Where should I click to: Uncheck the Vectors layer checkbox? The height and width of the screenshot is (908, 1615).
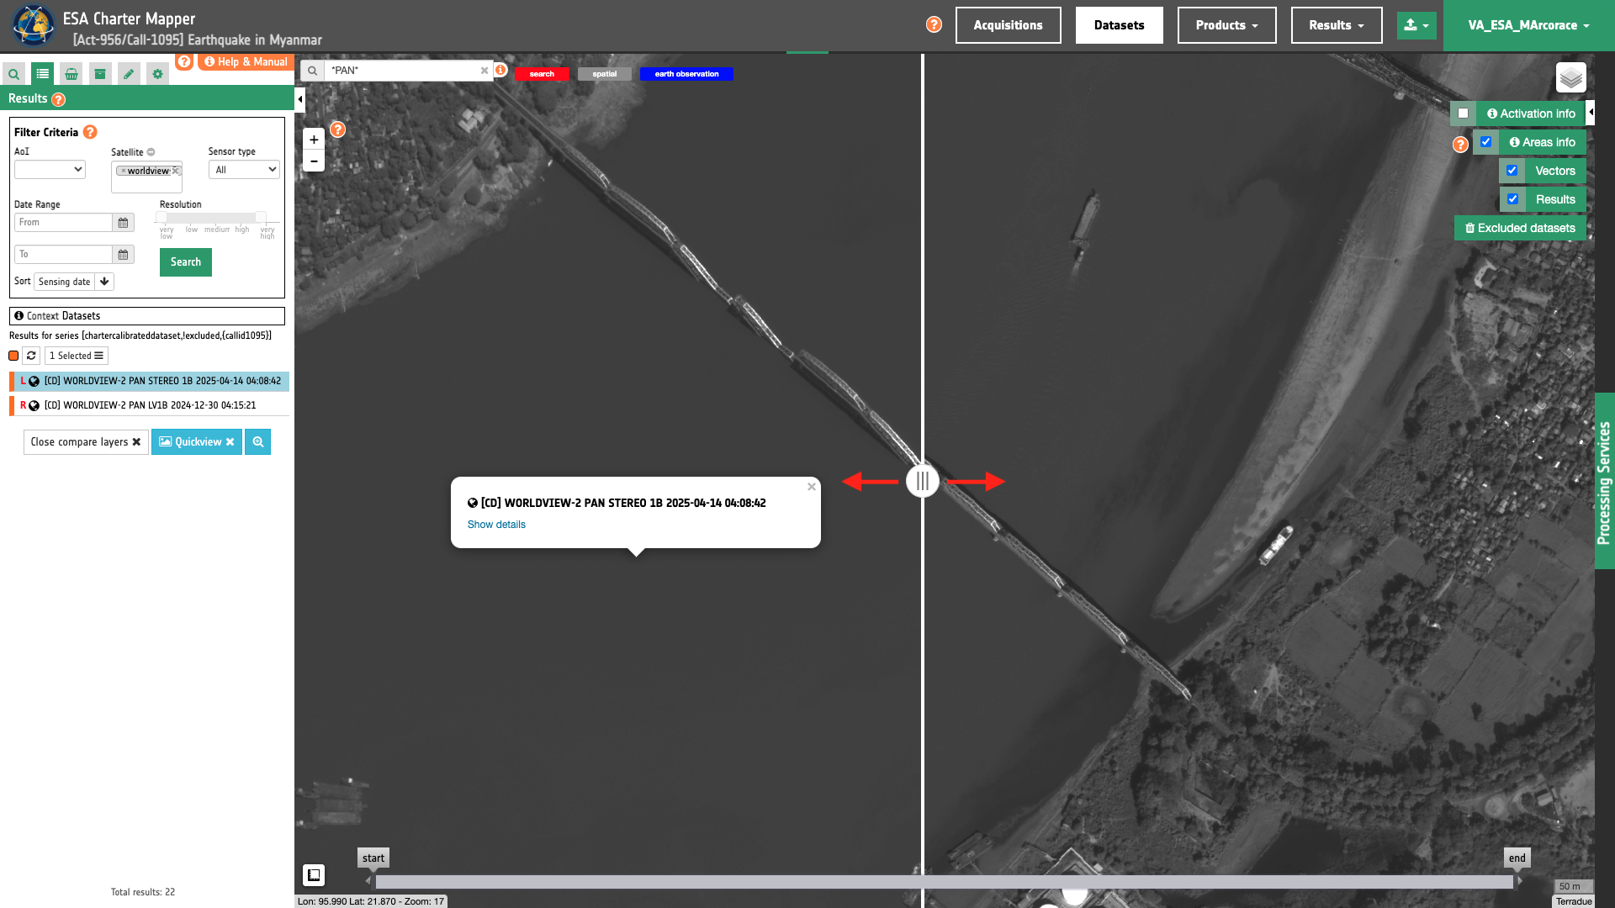1512,171
